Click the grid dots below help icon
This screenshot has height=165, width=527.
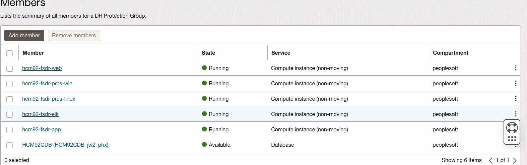click(512, 139)
